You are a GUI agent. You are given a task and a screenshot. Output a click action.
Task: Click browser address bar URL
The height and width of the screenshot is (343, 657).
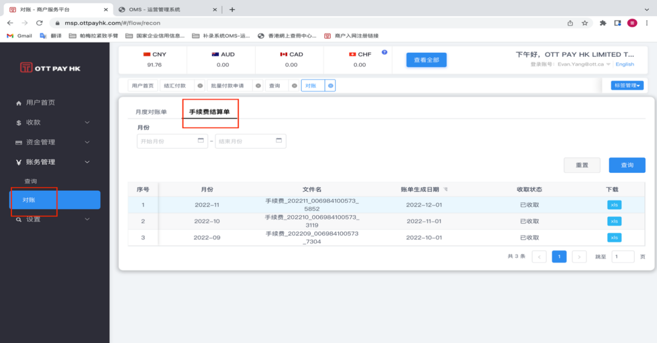112,23
